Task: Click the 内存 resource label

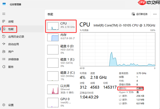Action: (x=63, y=35)
